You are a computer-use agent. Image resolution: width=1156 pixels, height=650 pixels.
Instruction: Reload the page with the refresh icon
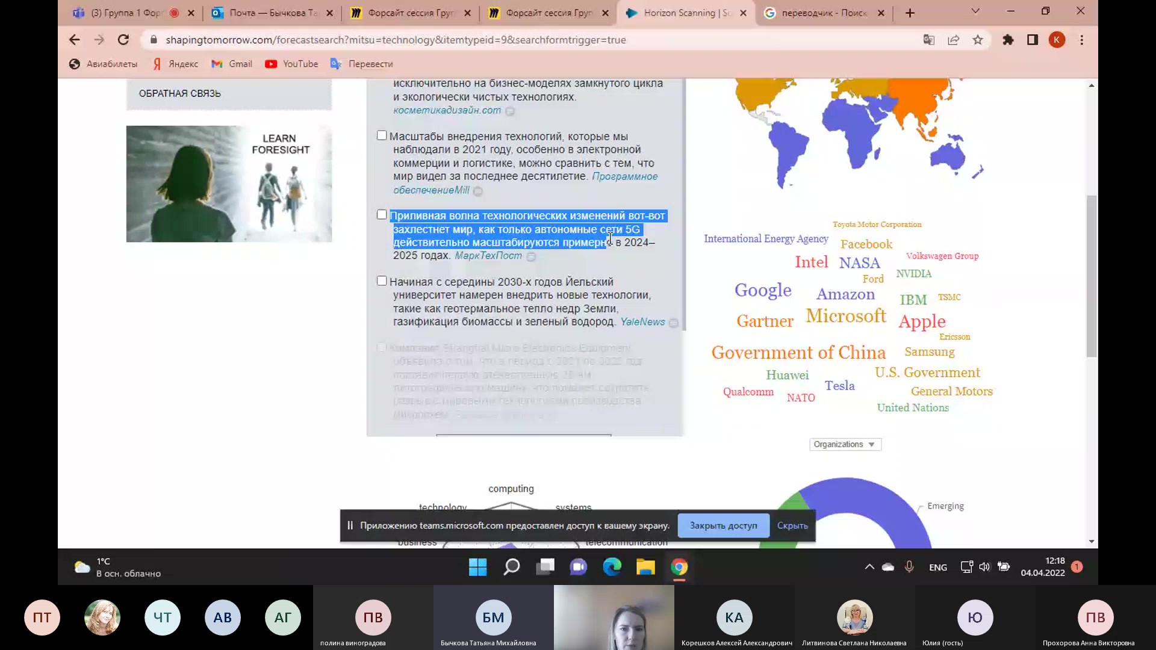click(x=123, y=40)
